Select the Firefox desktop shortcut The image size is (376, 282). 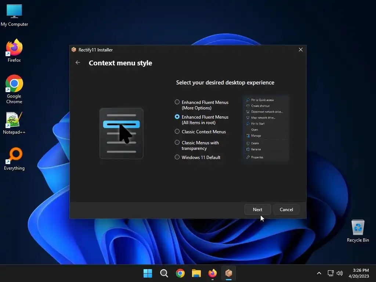[14, 51]
